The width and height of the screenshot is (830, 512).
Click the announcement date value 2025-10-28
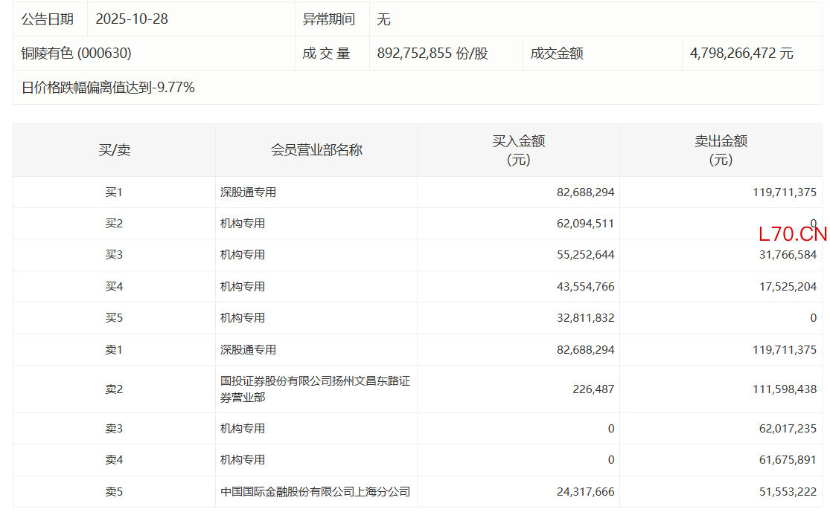point(132,19)
